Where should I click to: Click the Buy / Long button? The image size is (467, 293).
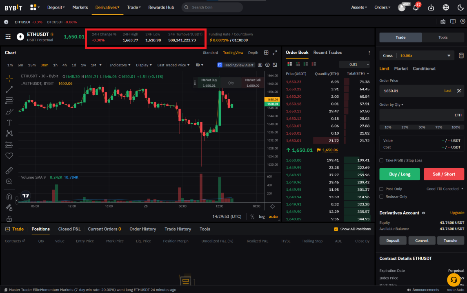(x=400, y=174)
